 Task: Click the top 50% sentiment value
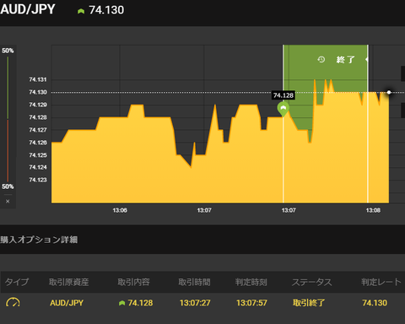(8, 51)
